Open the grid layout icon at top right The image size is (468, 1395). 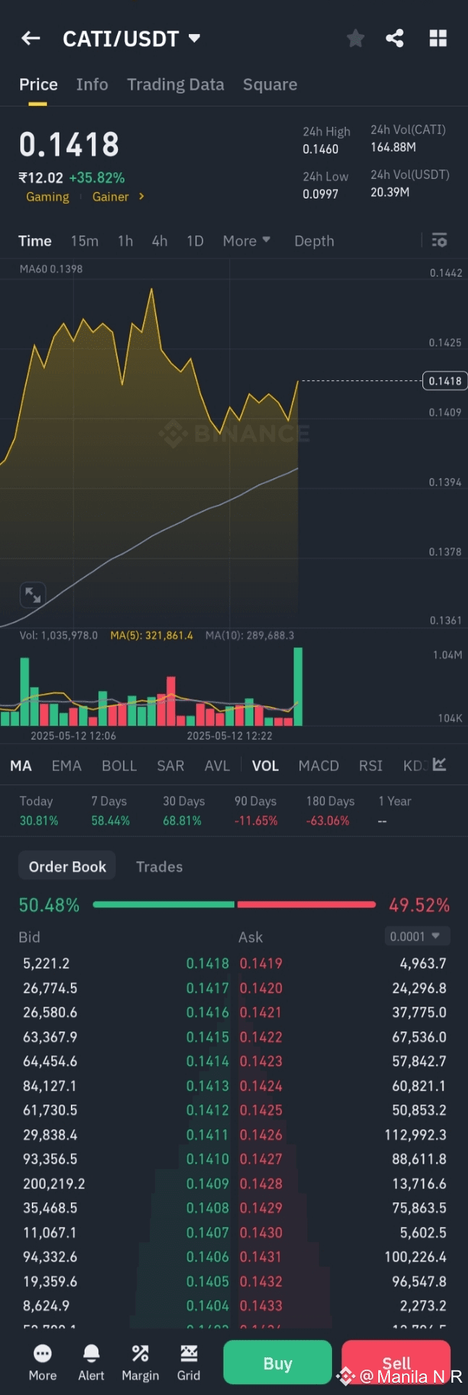point(438,38)
